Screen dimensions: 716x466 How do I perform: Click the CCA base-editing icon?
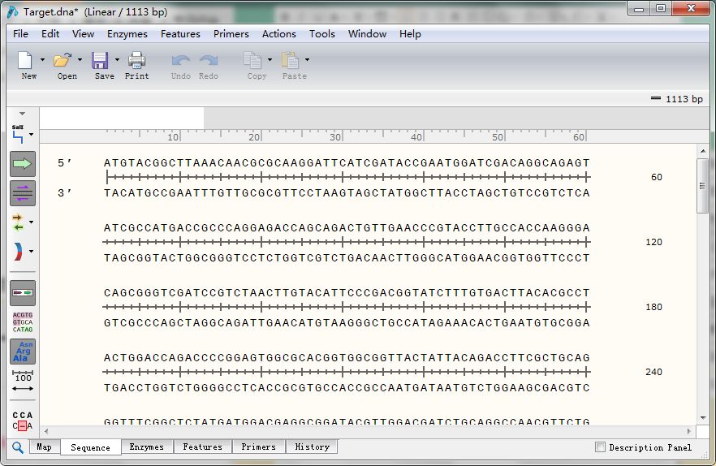pyautogui.click(x=23, y=420)
